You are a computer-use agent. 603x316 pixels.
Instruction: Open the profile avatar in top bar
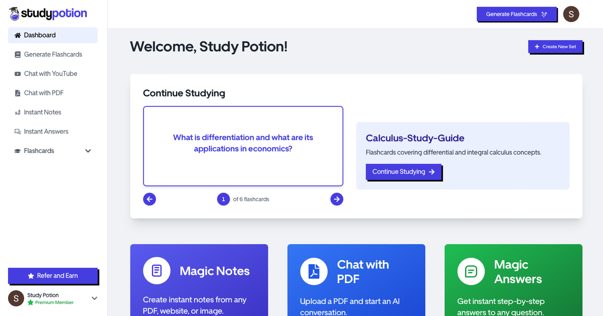571,14
